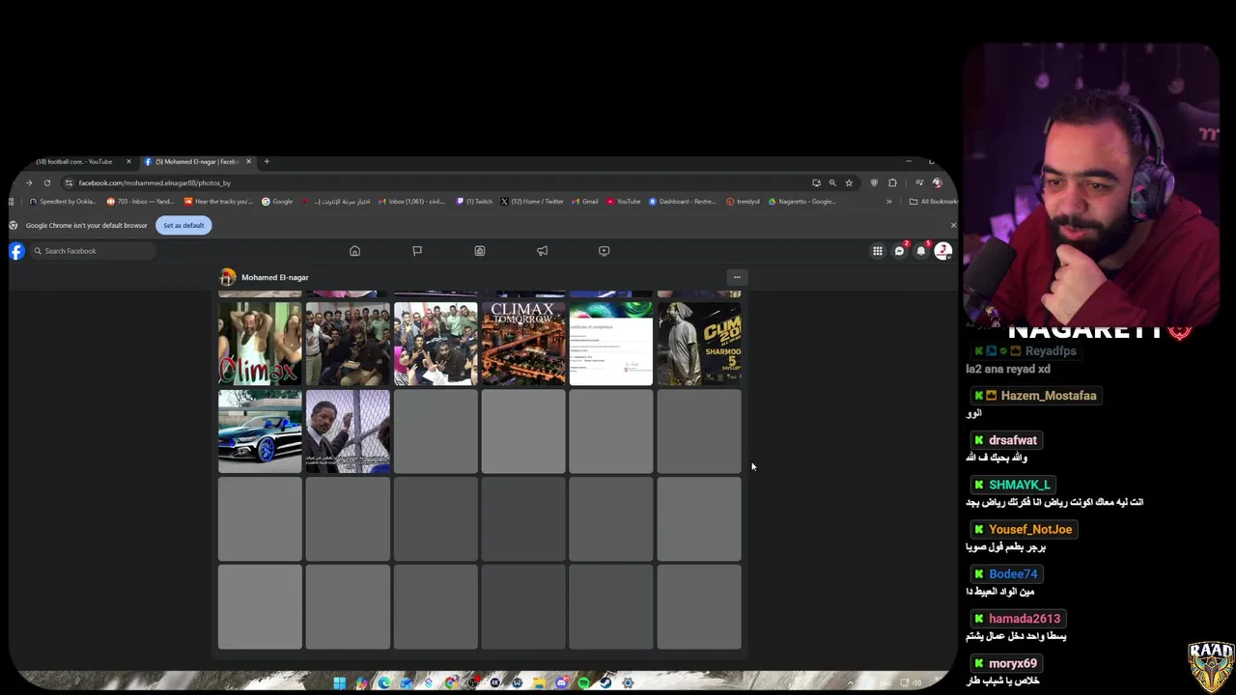Click SHMAYK_L username in chat
This screenshot has width=1236, height=695.
point(1020,485)
